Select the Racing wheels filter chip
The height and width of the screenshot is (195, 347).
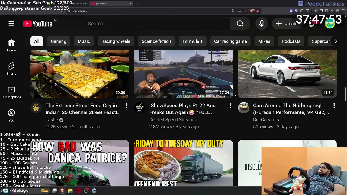tap(116, 41)
